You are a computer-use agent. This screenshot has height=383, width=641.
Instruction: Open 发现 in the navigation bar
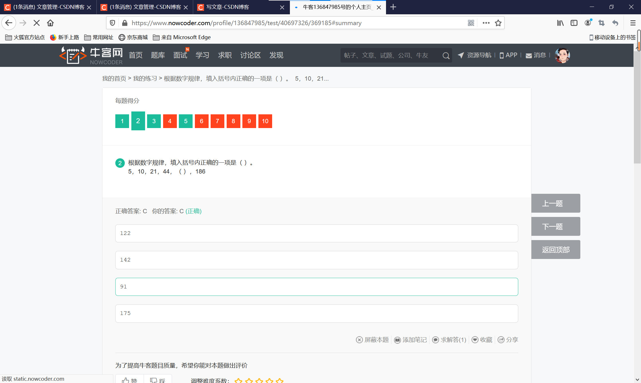click(276, 55)
